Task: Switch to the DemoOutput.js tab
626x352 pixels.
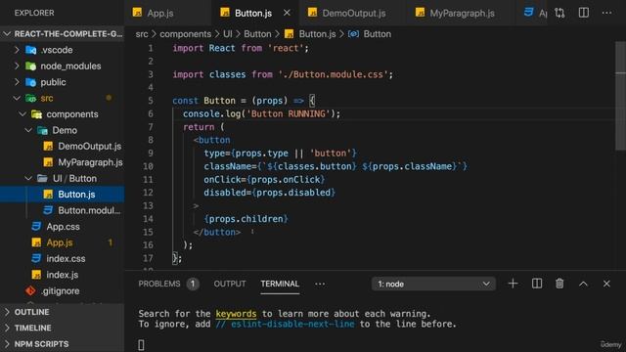Action: pyautogui.click(x=346, y=13)
